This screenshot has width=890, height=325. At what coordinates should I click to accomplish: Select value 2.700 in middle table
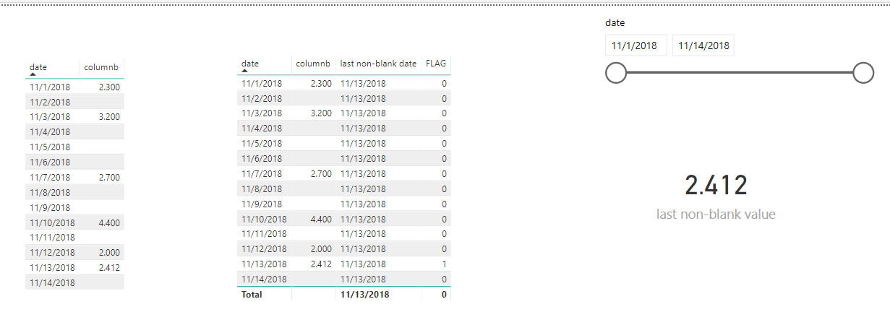tap(321, 173)
